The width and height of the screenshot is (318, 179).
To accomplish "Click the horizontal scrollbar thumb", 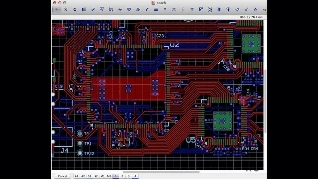I will [x=161, y=172].
